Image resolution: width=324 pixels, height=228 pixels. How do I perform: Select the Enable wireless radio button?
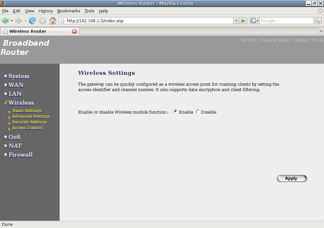(x=175, y=111)
